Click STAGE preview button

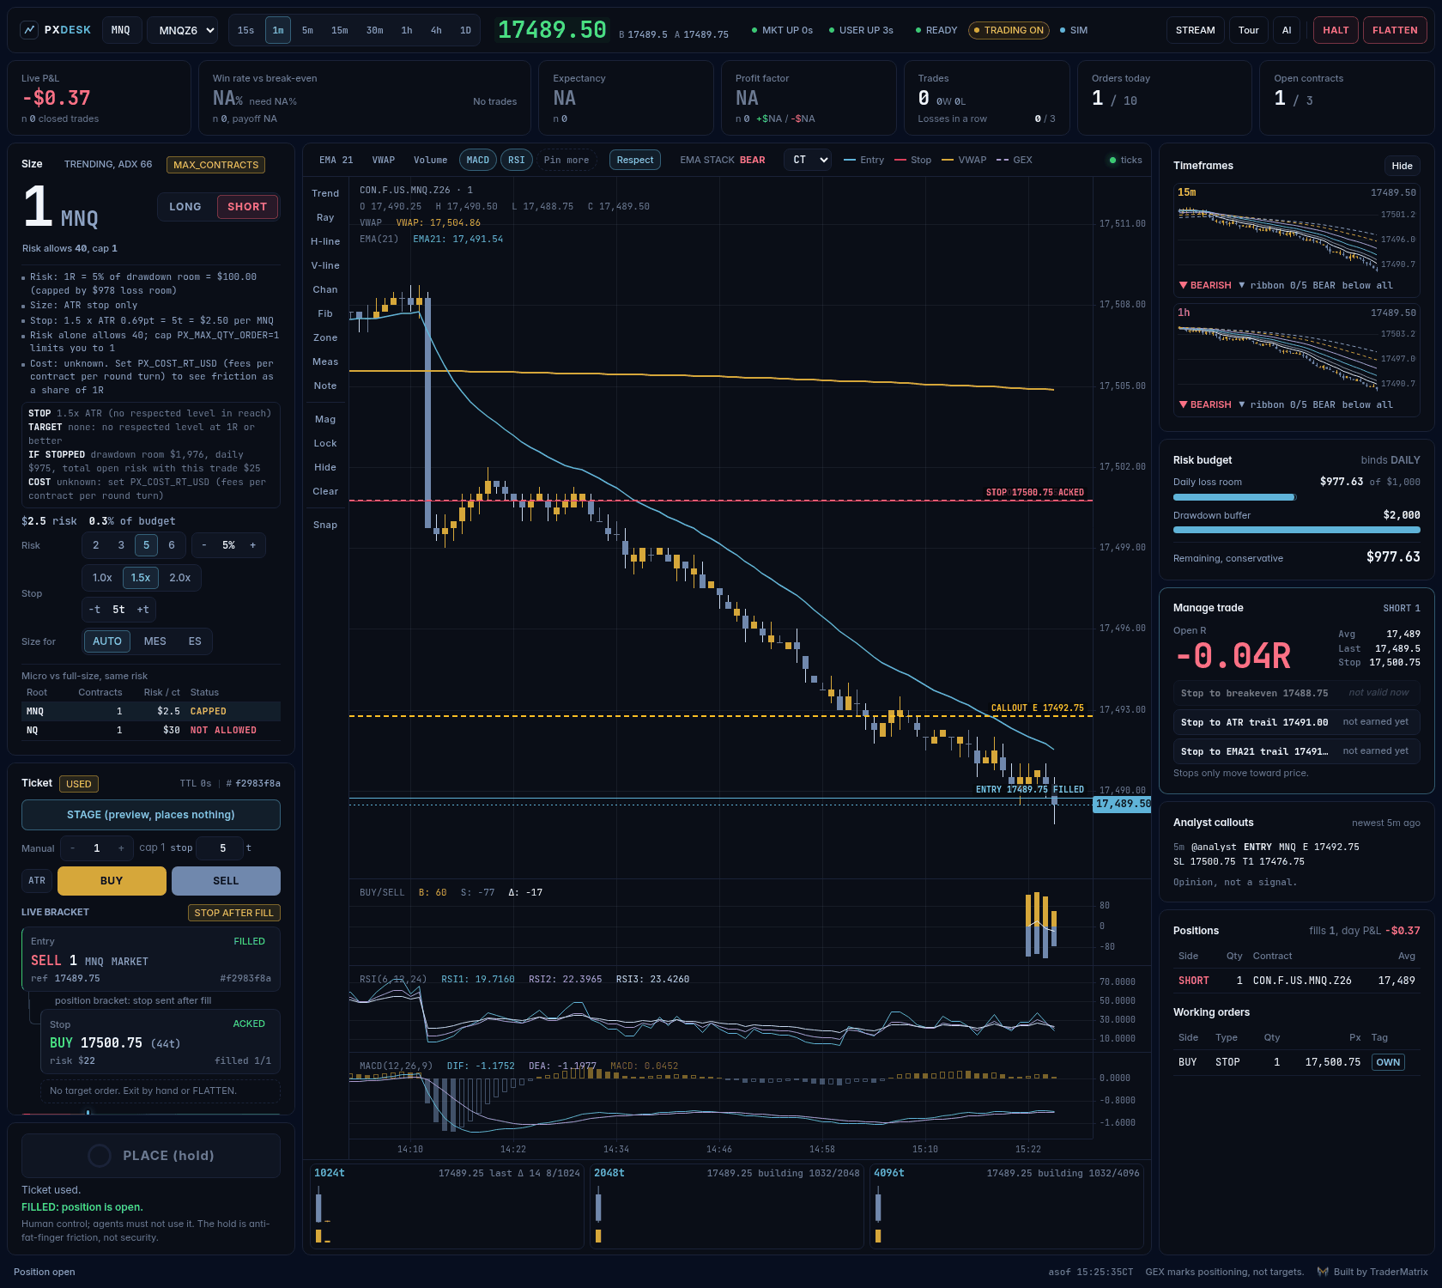click(151, 815)
